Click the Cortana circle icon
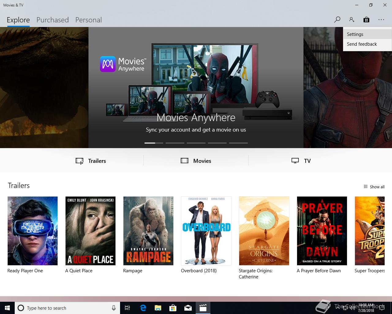Viewport: 392px width, 314px height. tap(21, 308)
